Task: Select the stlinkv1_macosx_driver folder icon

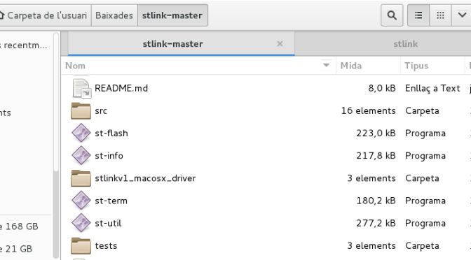Action: pos(81,178)
